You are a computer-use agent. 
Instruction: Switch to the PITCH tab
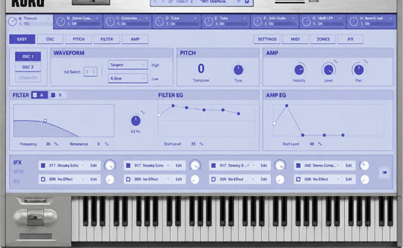pos(79,39)
